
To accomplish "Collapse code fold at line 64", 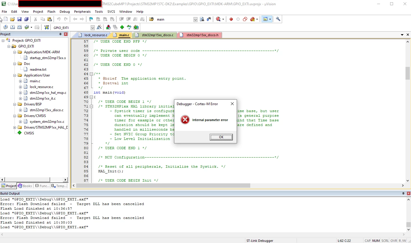I will tap(92, 74).
